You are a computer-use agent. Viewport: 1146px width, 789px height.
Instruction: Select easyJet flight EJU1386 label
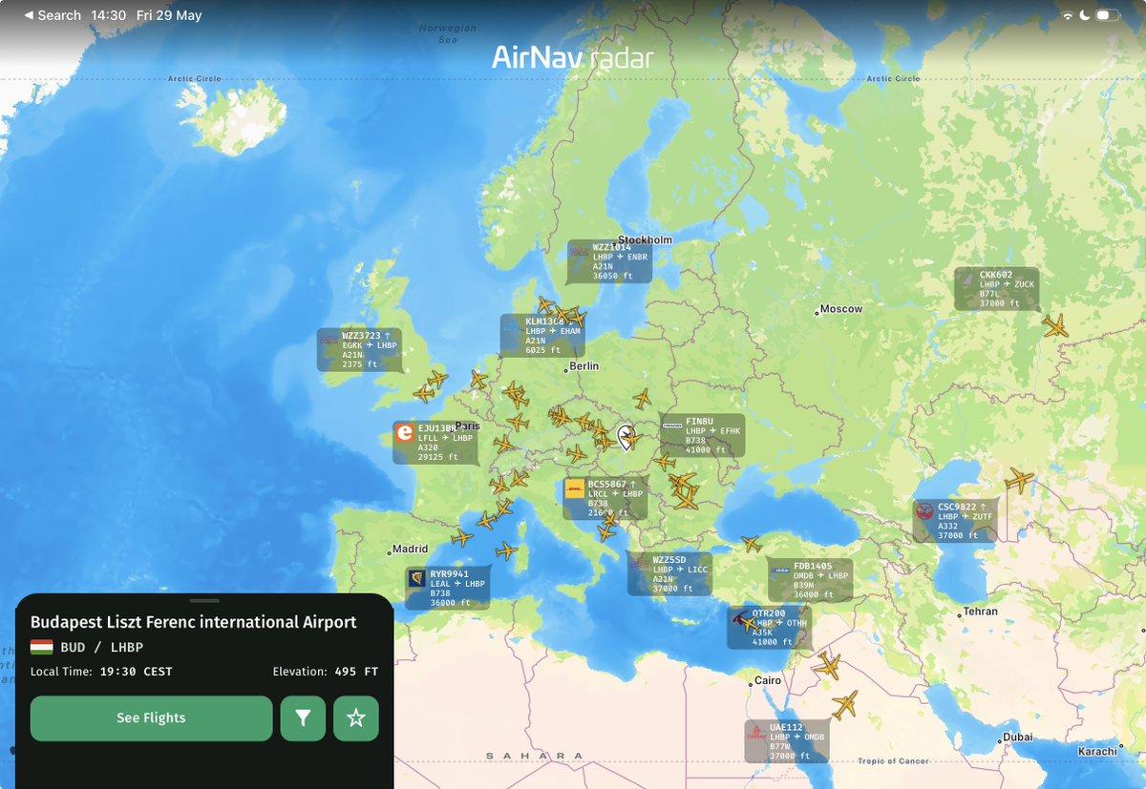point(435,443)
